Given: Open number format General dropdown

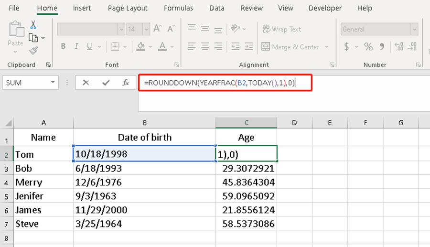Looking at the screenshot, I should point(414,29).
